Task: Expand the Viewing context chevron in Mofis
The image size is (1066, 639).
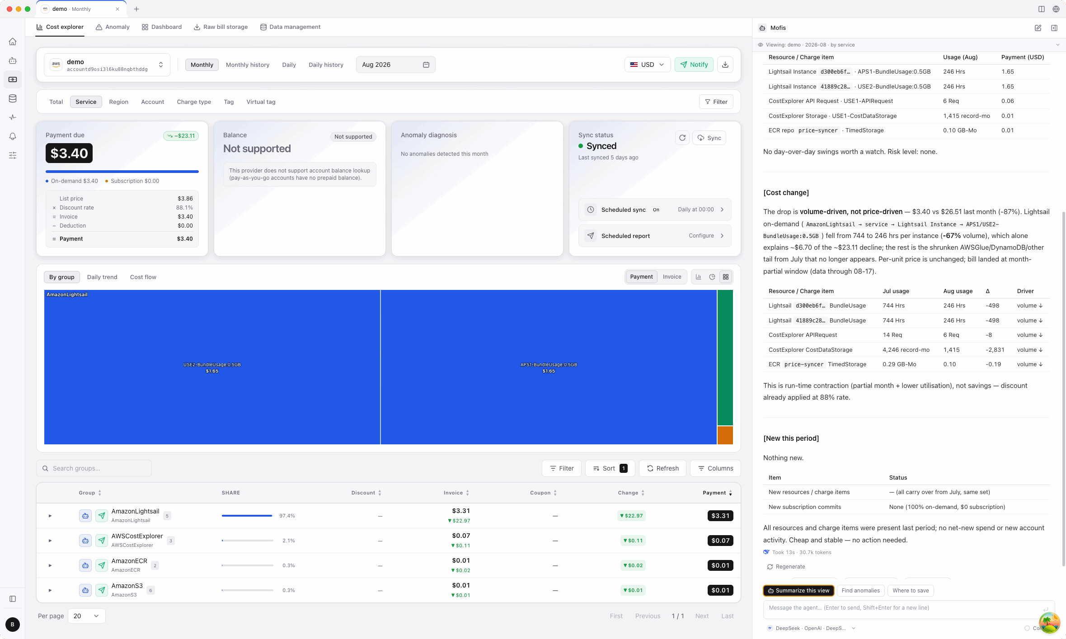Action: click(1057, 45)
